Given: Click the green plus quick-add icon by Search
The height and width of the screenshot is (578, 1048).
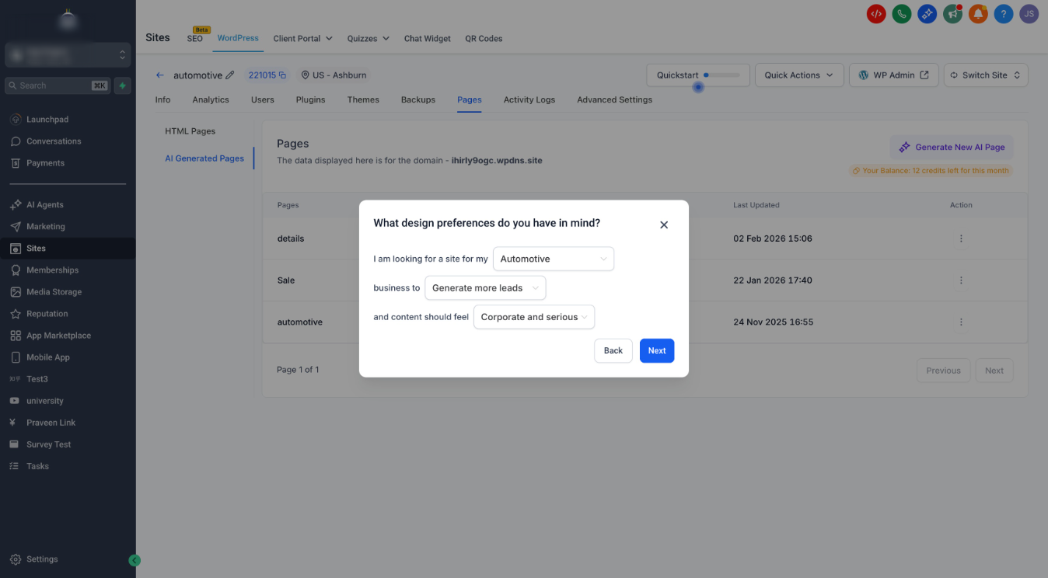Looking at the screenshot, I should coord(122,85).
